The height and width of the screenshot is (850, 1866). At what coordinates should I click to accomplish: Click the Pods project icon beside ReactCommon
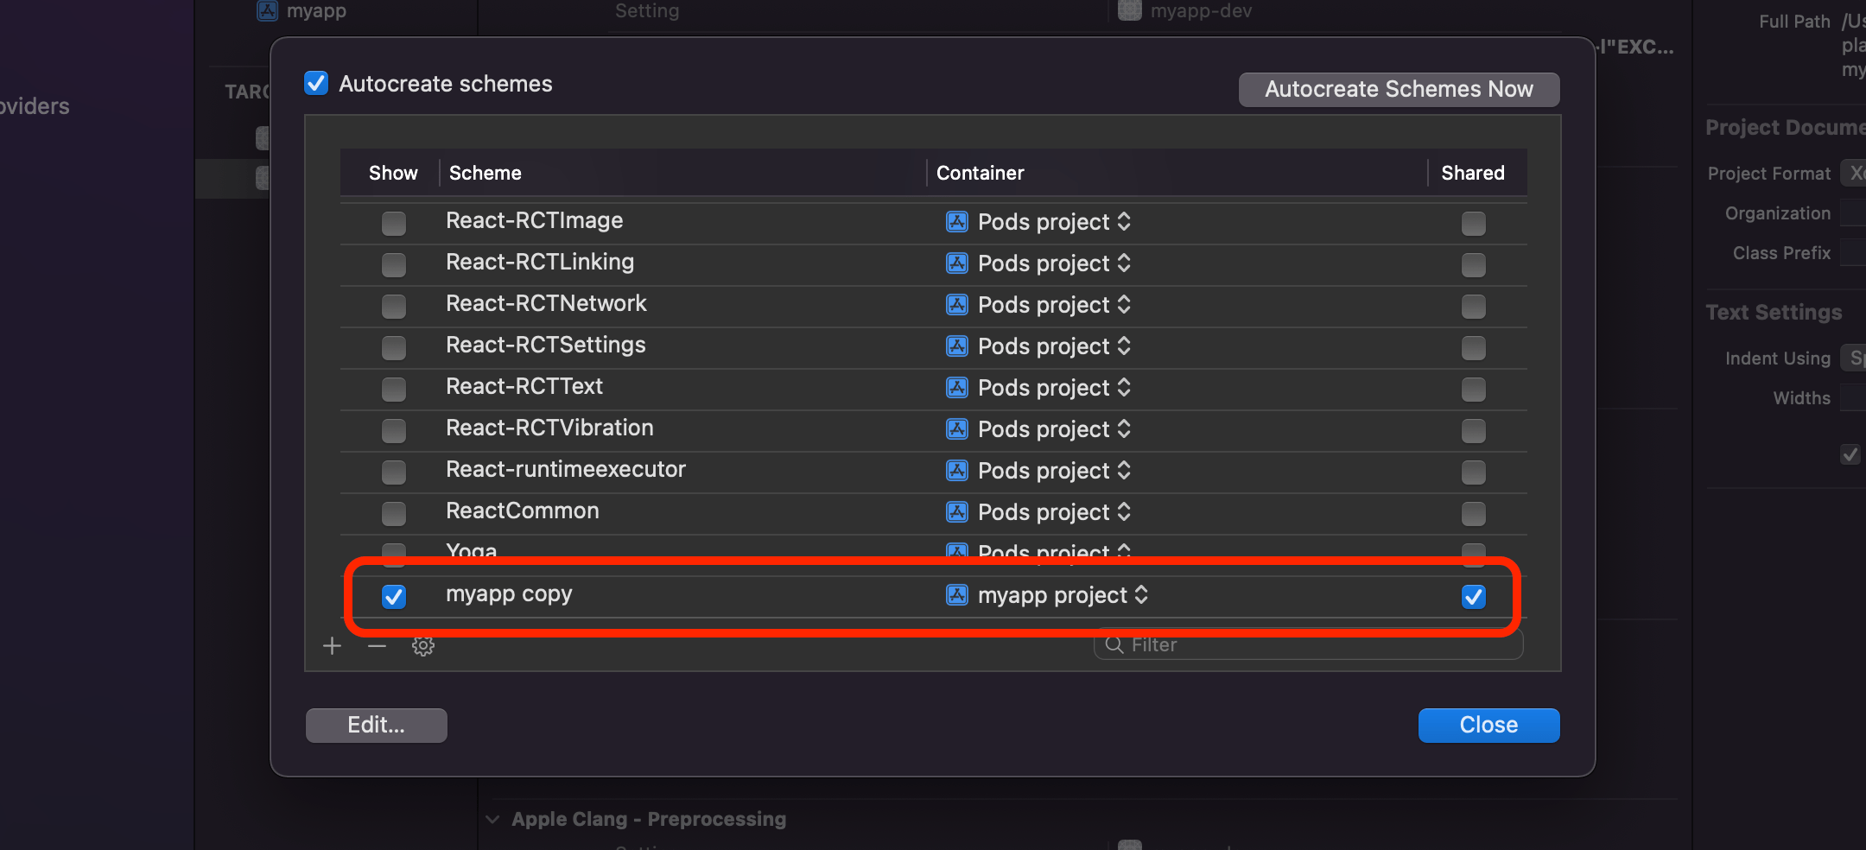click(x=955, y=511)
